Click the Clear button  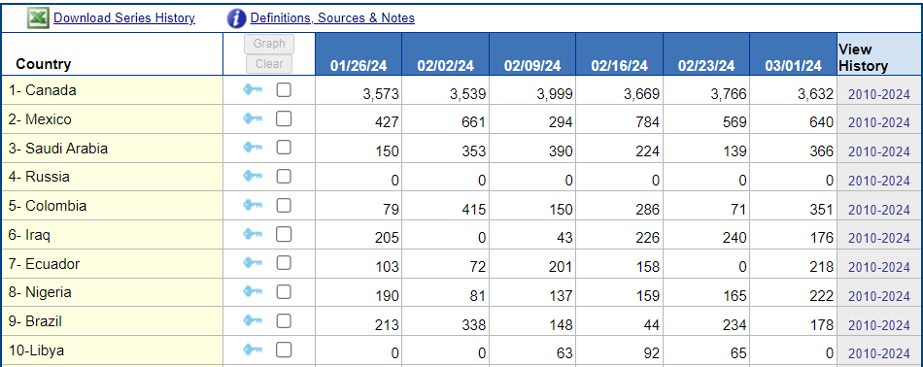(269, 63)
